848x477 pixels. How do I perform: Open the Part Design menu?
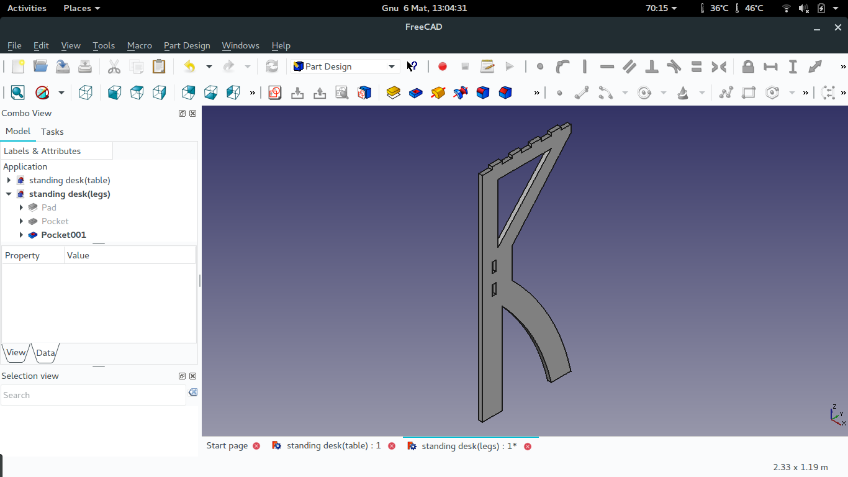coord(187,45)
